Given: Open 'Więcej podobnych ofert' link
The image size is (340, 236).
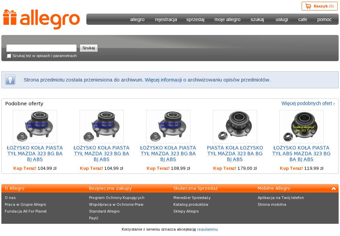Looking at the screenshot, I should [x=308, y=103].
